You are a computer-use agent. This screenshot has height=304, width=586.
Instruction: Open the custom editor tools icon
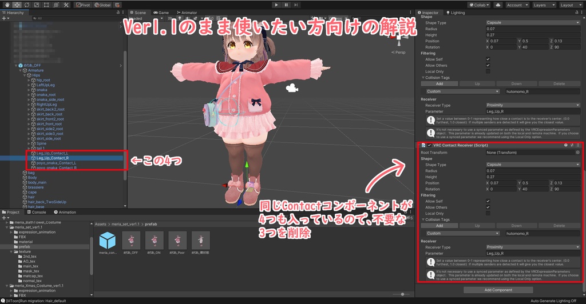click(66, 5)
